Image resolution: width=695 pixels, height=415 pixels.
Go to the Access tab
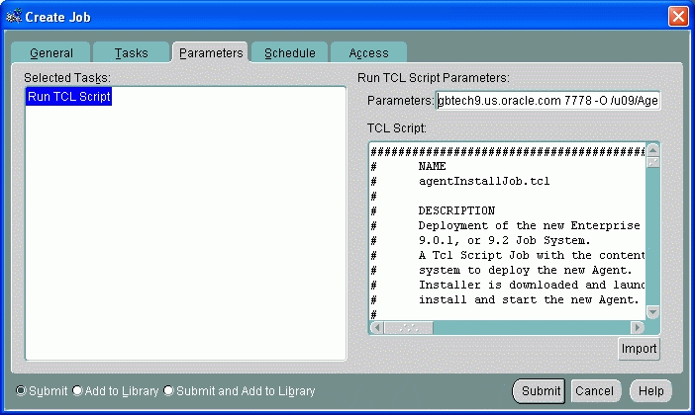367,52
